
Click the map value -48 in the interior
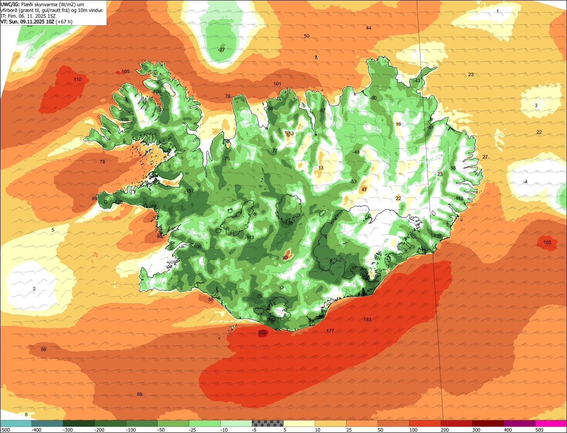[x=355, y=152]
